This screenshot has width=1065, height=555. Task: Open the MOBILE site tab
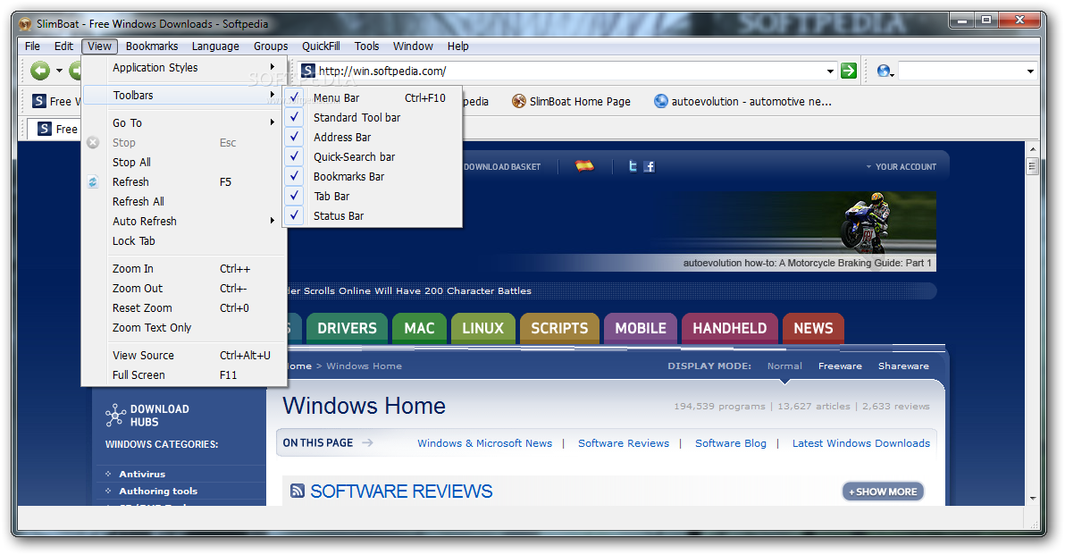pos(641,328)
